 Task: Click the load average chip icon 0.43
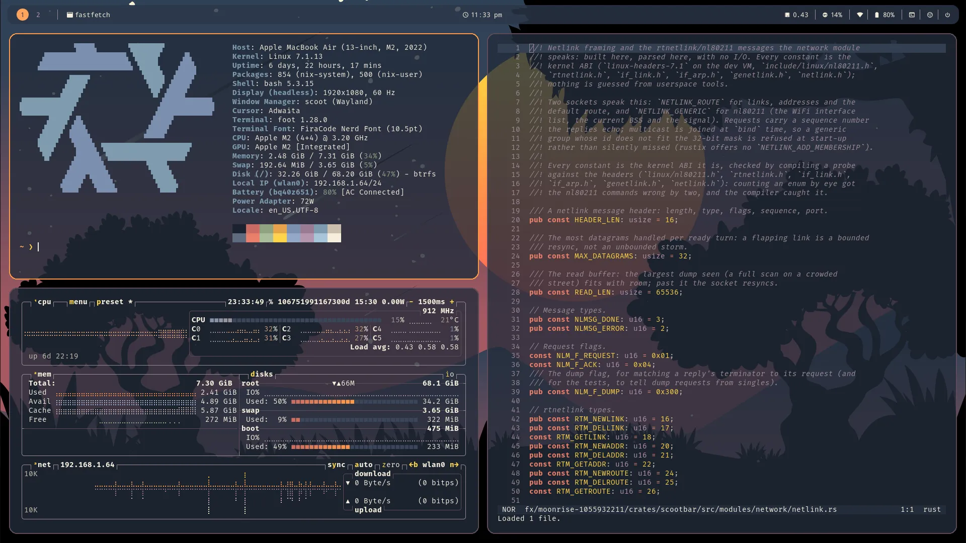click(787, 15)
